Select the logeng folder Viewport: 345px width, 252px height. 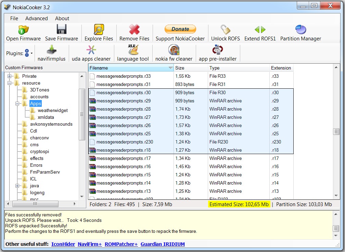pos(37,192)
